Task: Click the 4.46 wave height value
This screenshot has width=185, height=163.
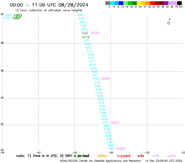Action: coord(103,110)
